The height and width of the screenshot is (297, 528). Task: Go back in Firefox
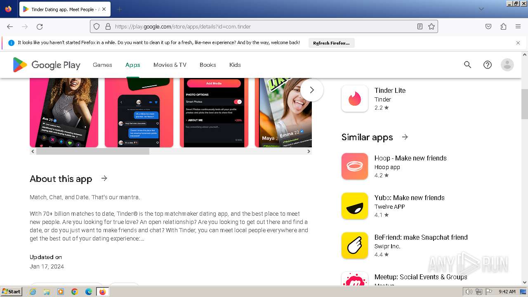(10, 26)
